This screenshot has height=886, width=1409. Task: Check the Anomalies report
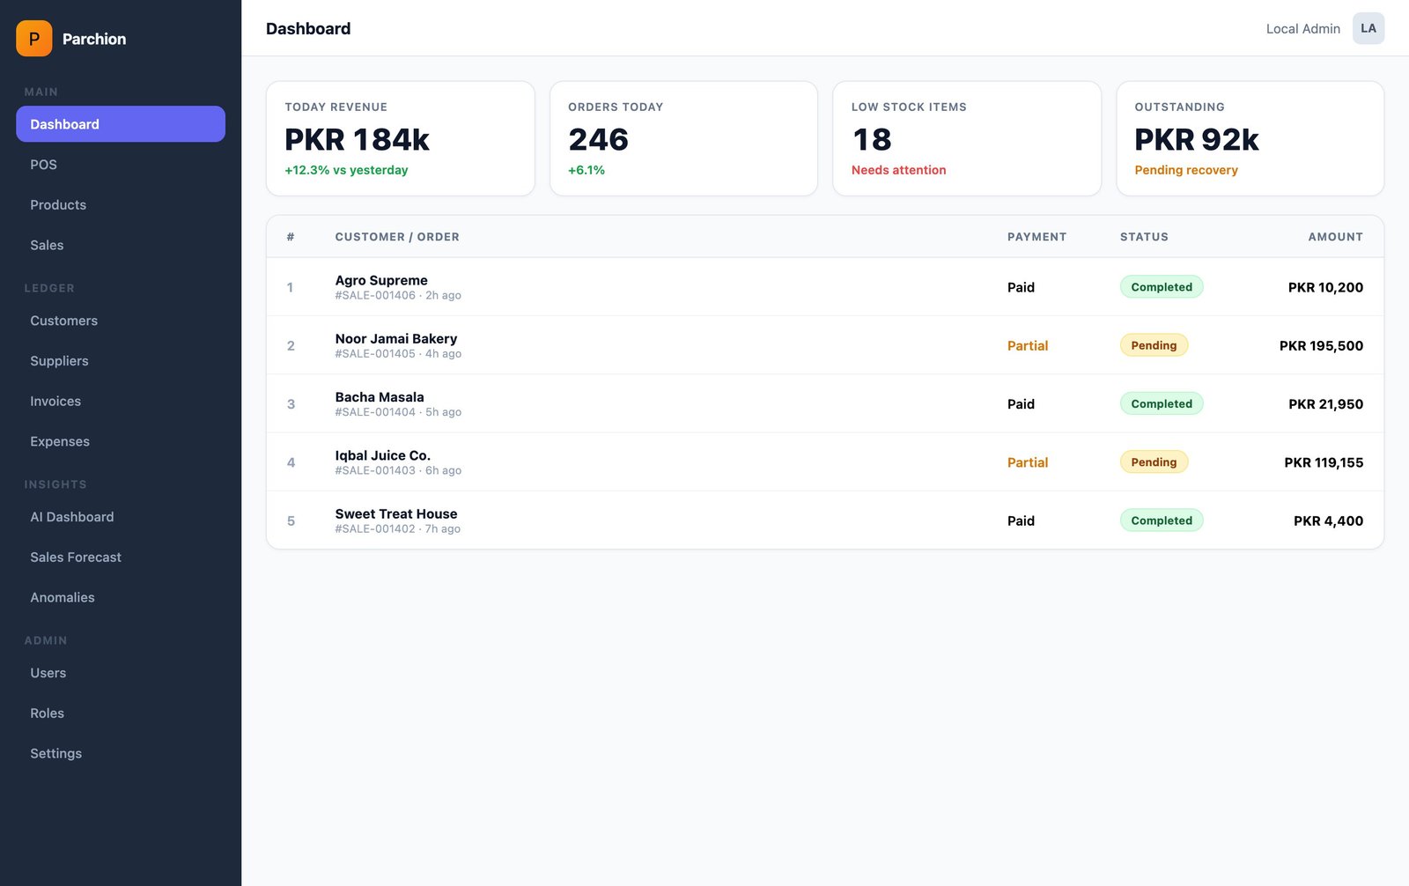(63, 597)
